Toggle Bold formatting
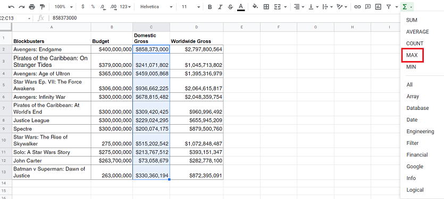The image size is (444, 199). tap(210, 7)
